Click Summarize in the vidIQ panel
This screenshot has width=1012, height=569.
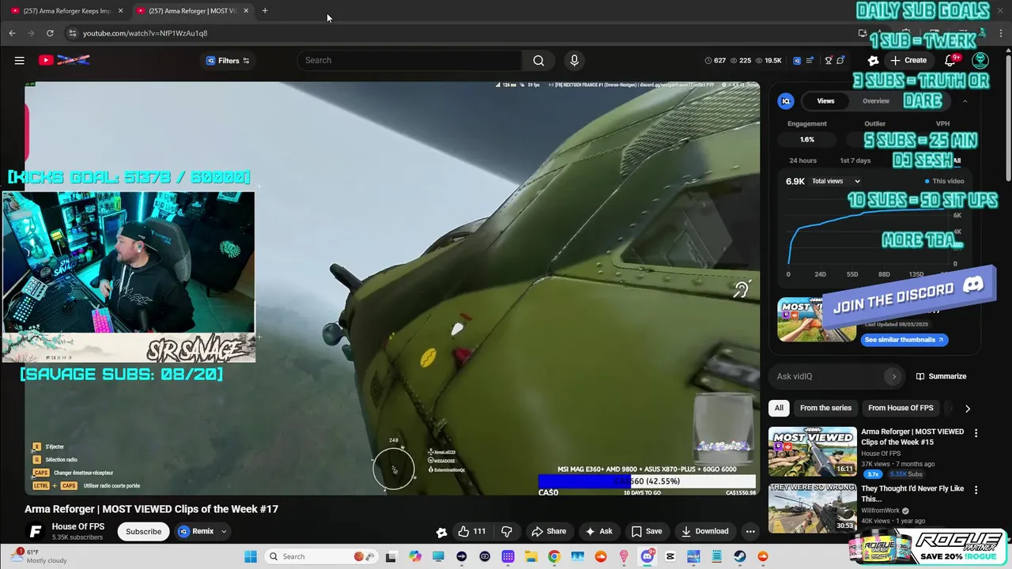coord(941,376)
